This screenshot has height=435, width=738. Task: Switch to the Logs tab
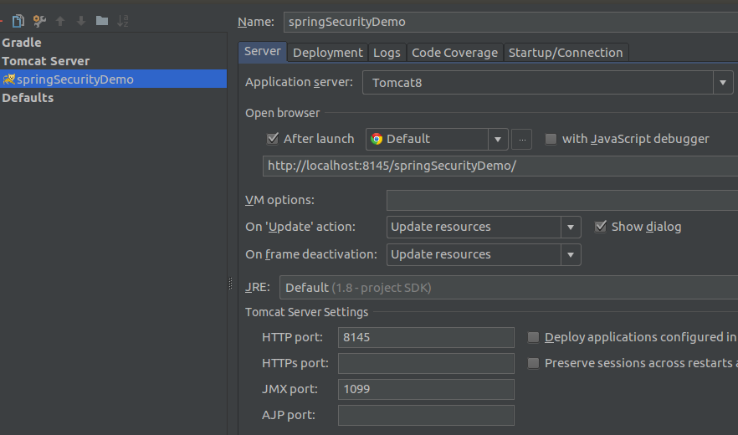tap(387, 53)
